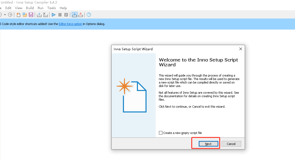The width and height of the screenshot is (295, 160).
Task: Toggle the compiler output view icon
Action: (74, 15)
